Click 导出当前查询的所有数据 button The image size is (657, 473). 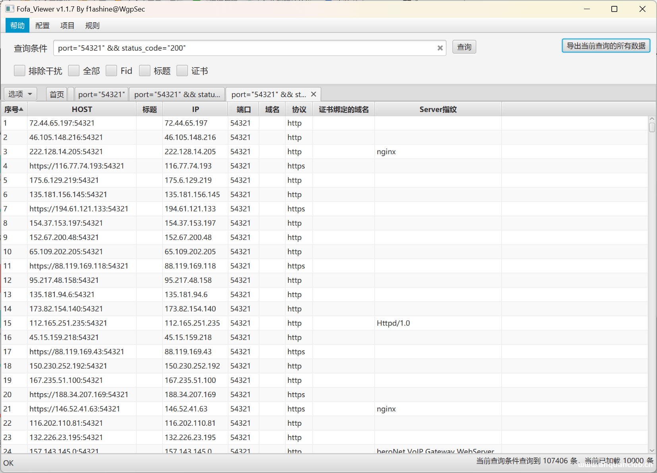(606, 46)
